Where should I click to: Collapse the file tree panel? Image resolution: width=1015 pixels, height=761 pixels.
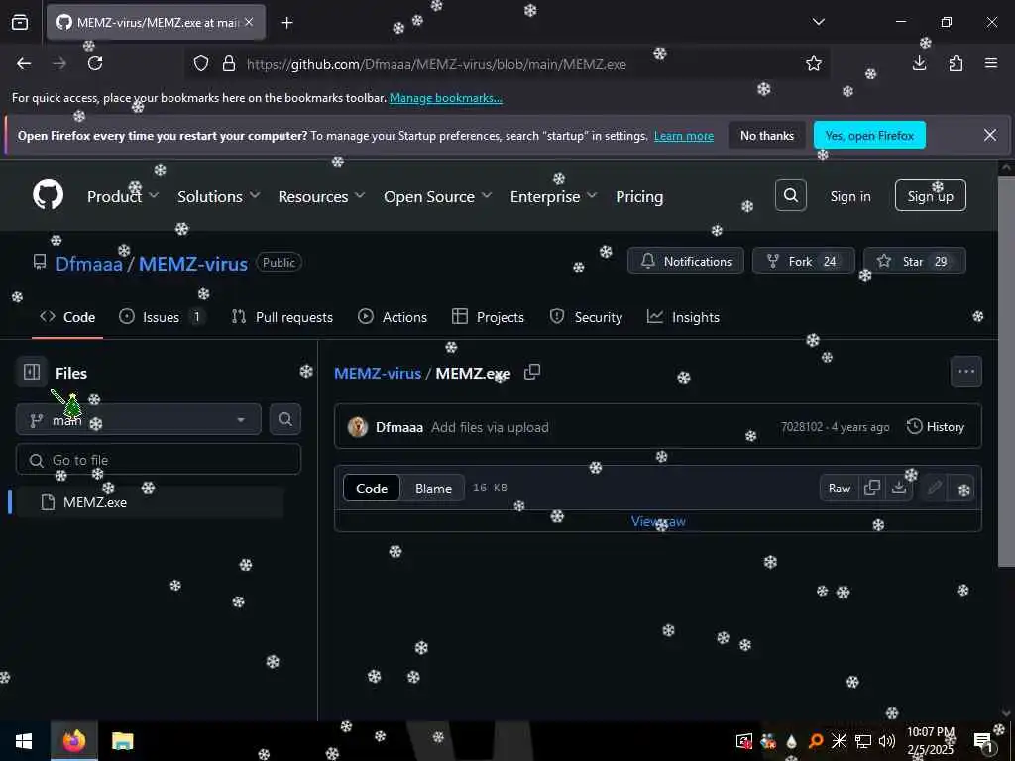tap(32, 373)
